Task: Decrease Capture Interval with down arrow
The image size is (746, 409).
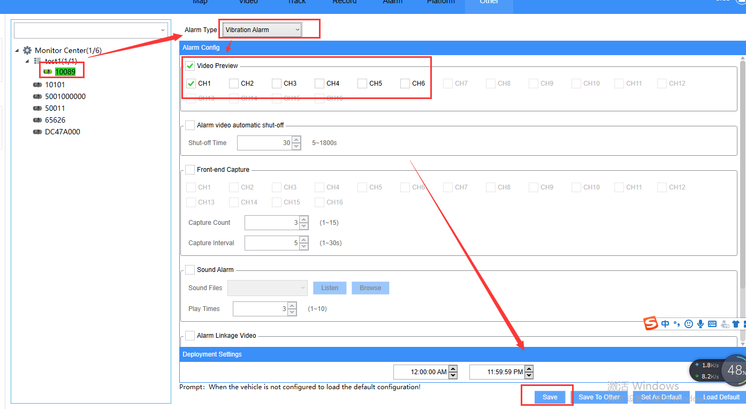Action: [x=304, y=246]
